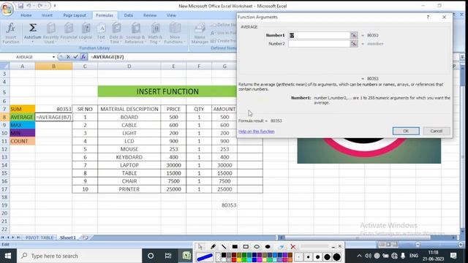Select the filled ellipse tool
Screen dimensions: 468x263
[x=268, y=247]
